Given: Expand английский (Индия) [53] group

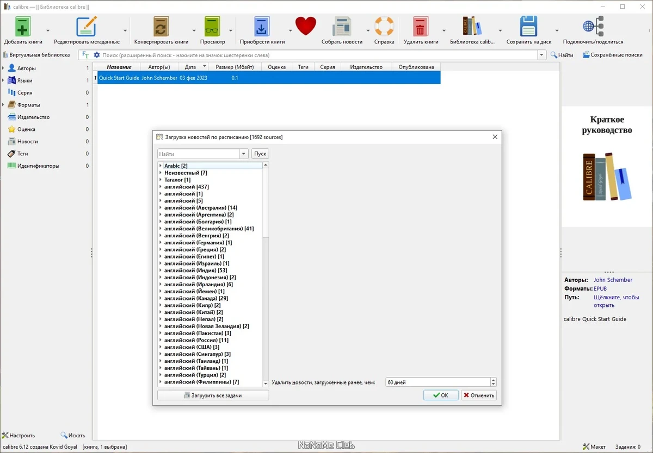Looking at the screenshot, I should (161, 270).
